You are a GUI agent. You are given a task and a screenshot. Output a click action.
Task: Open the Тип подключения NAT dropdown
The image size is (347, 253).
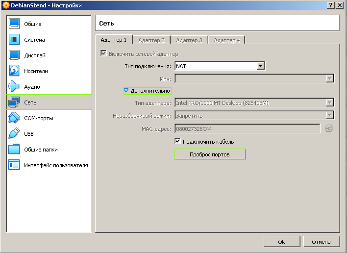coord(220,66)
